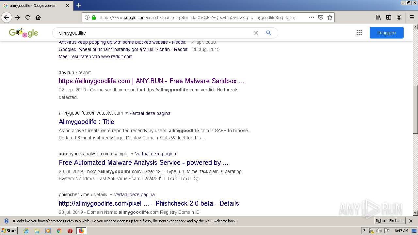This screenshot has height=235, width=418.
Task: Launch Opera from the taskbar
Action: click(70, 231)
